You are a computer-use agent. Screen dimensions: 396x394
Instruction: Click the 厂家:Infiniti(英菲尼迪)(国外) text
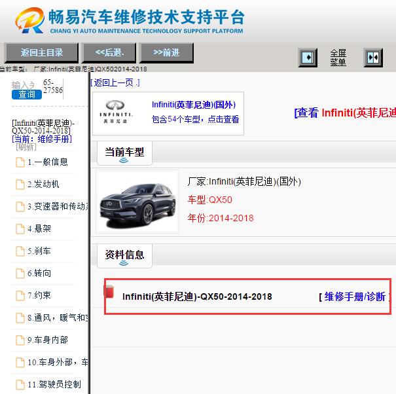[x=244, y=181]
